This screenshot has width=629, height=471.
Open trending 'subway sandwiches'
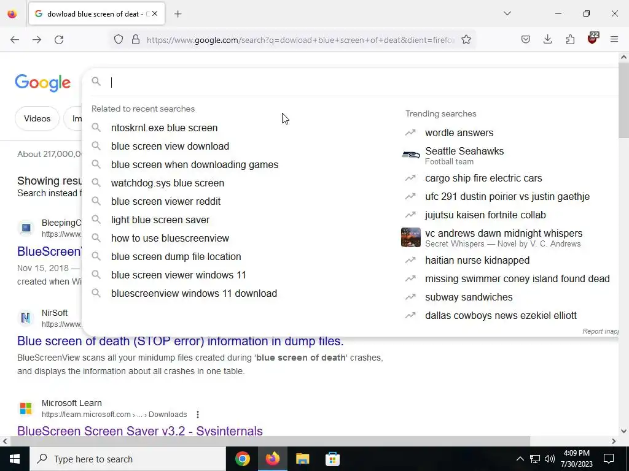click(x=469, y=297)
